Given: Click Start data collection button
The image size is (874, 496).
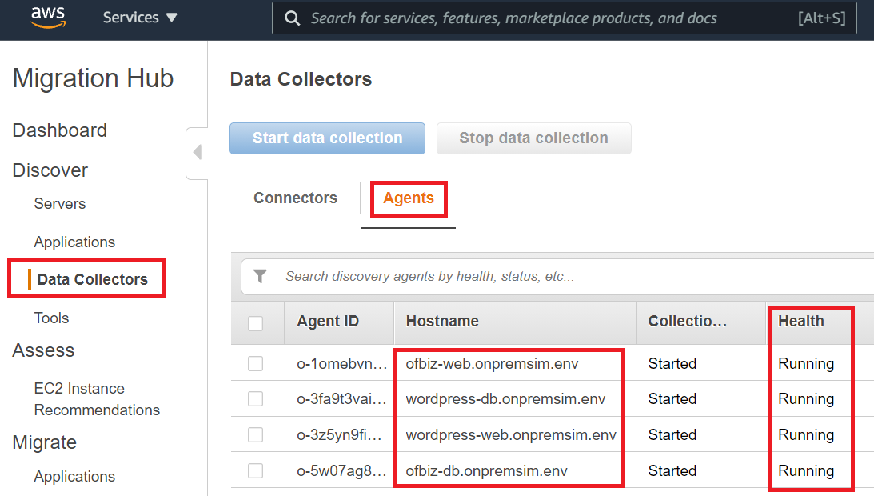Looking at the screenshot, I should (x=327, y=138).
